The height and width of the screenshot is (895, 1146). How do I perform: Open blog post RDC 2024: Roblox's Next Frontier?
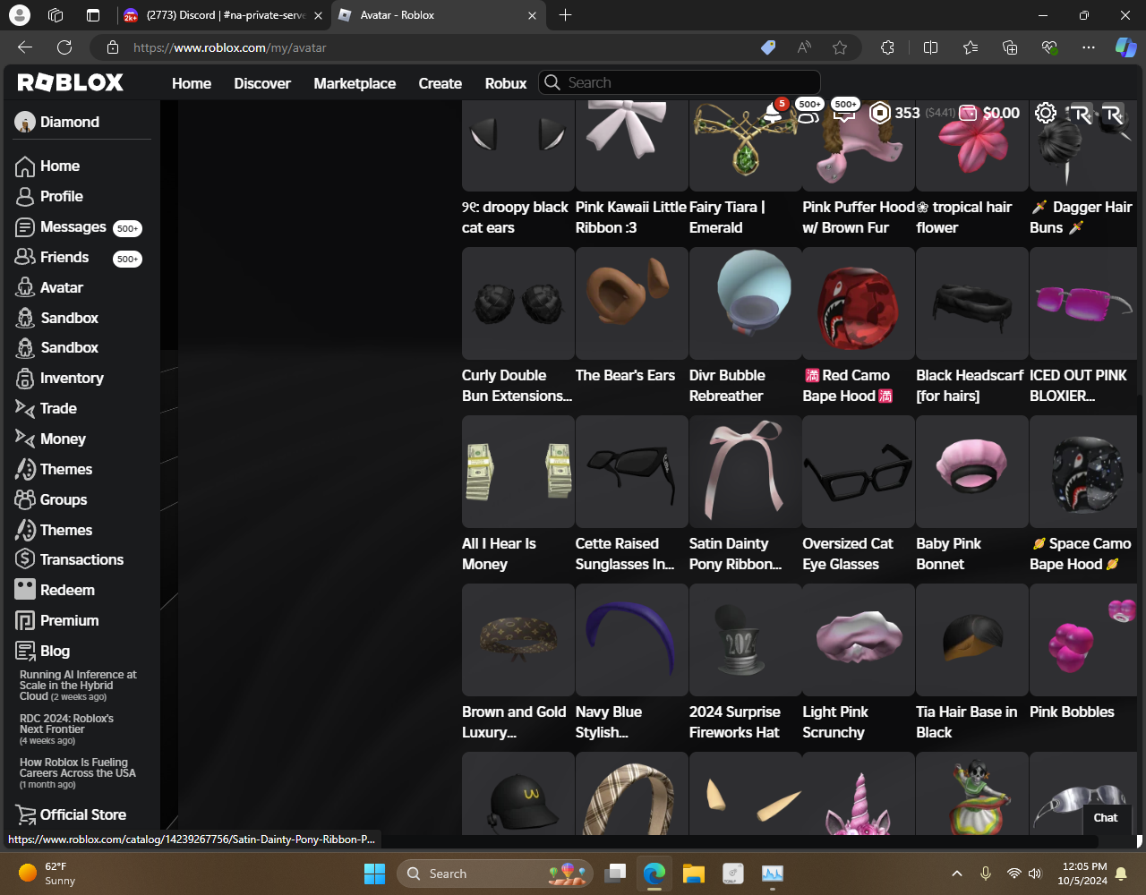pyautogui.click(x=67, y=729)
